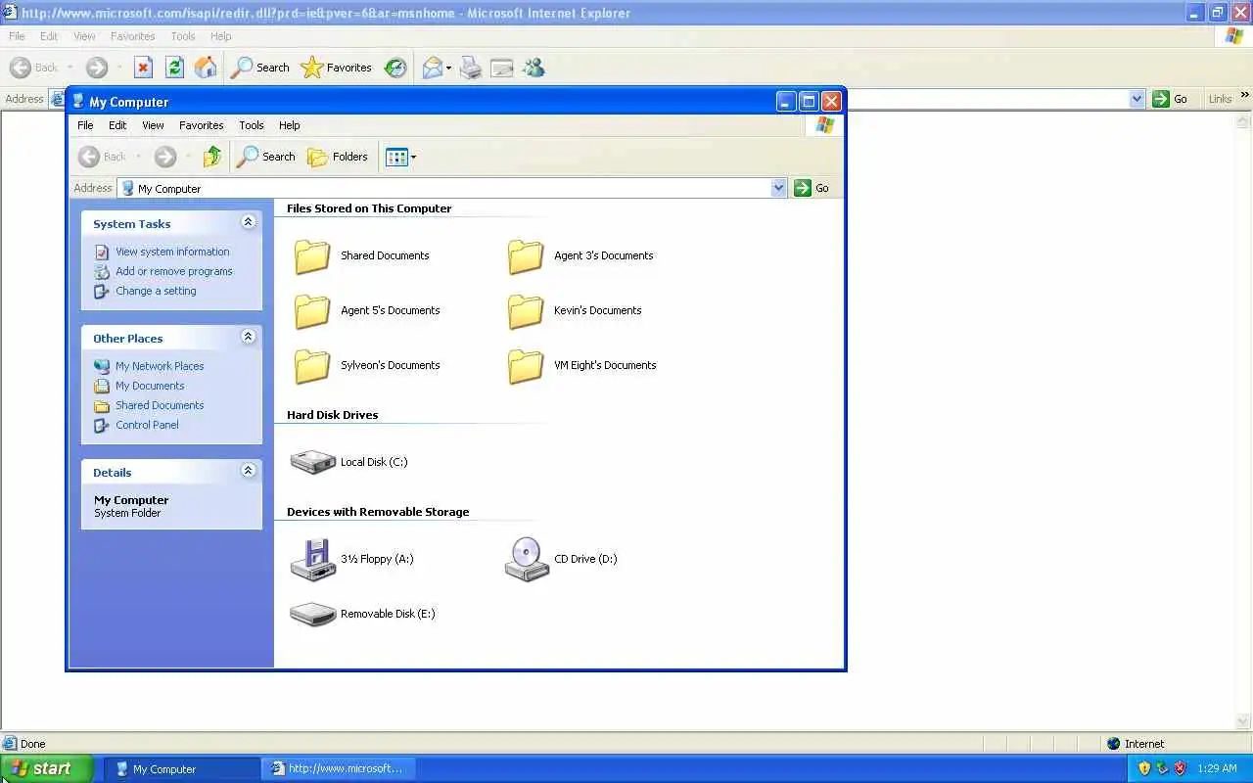The width and height of the screenshot is (1253, 783).
Task: Click the taskbar clock showing 1:29 AM
Action: pyautogui.click(x=1218, y=769)
